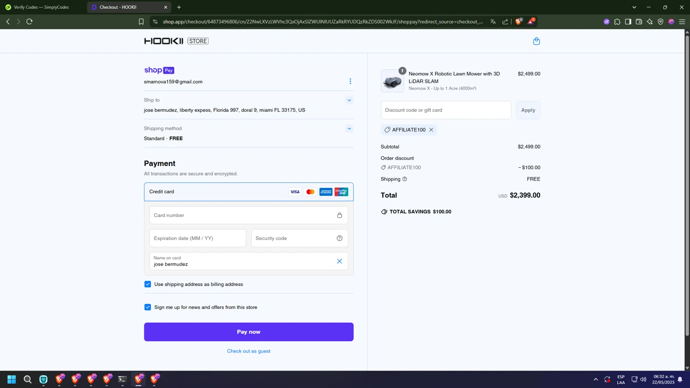Close the Checkout - HOOKII tab

(x=166, y=7)
